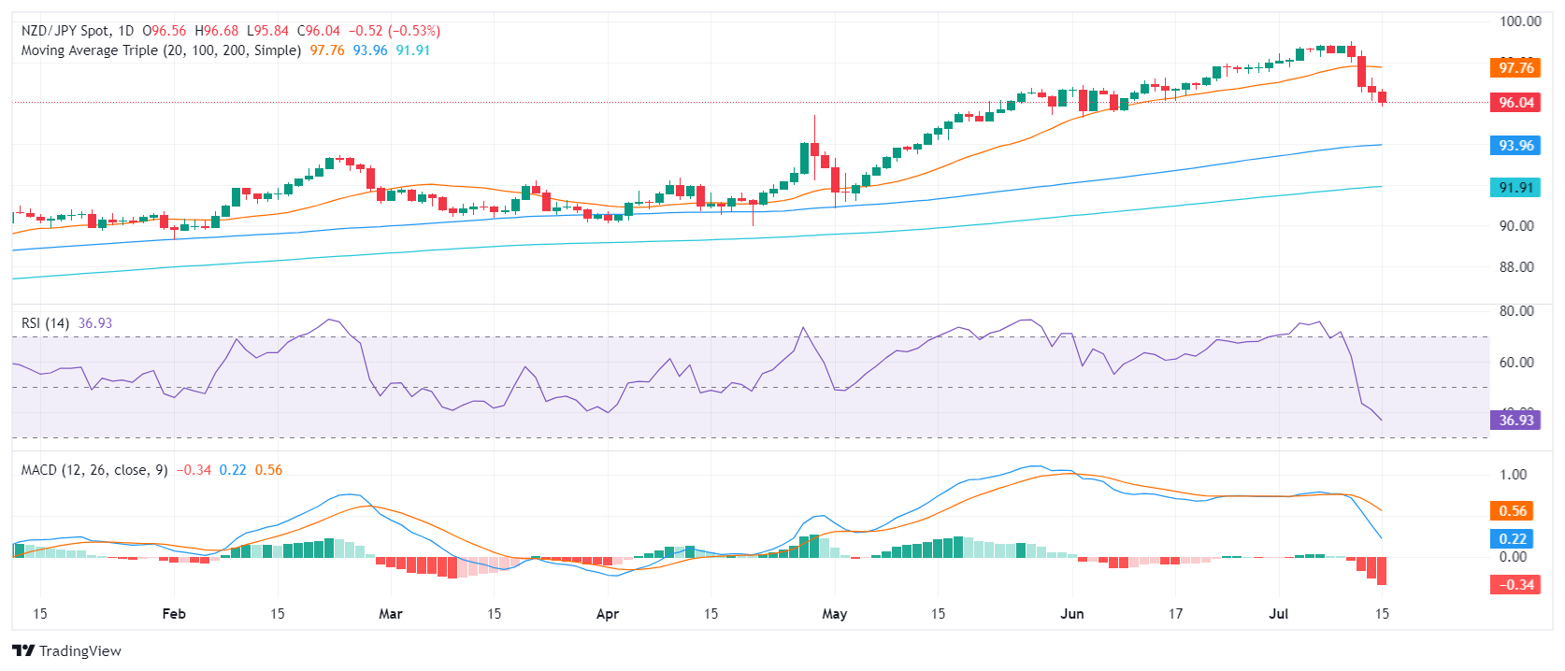Click the Feb label on time axis
The height and width of the screenshot is (671, 1565).
pyautogui.click(x=174, y=614)
